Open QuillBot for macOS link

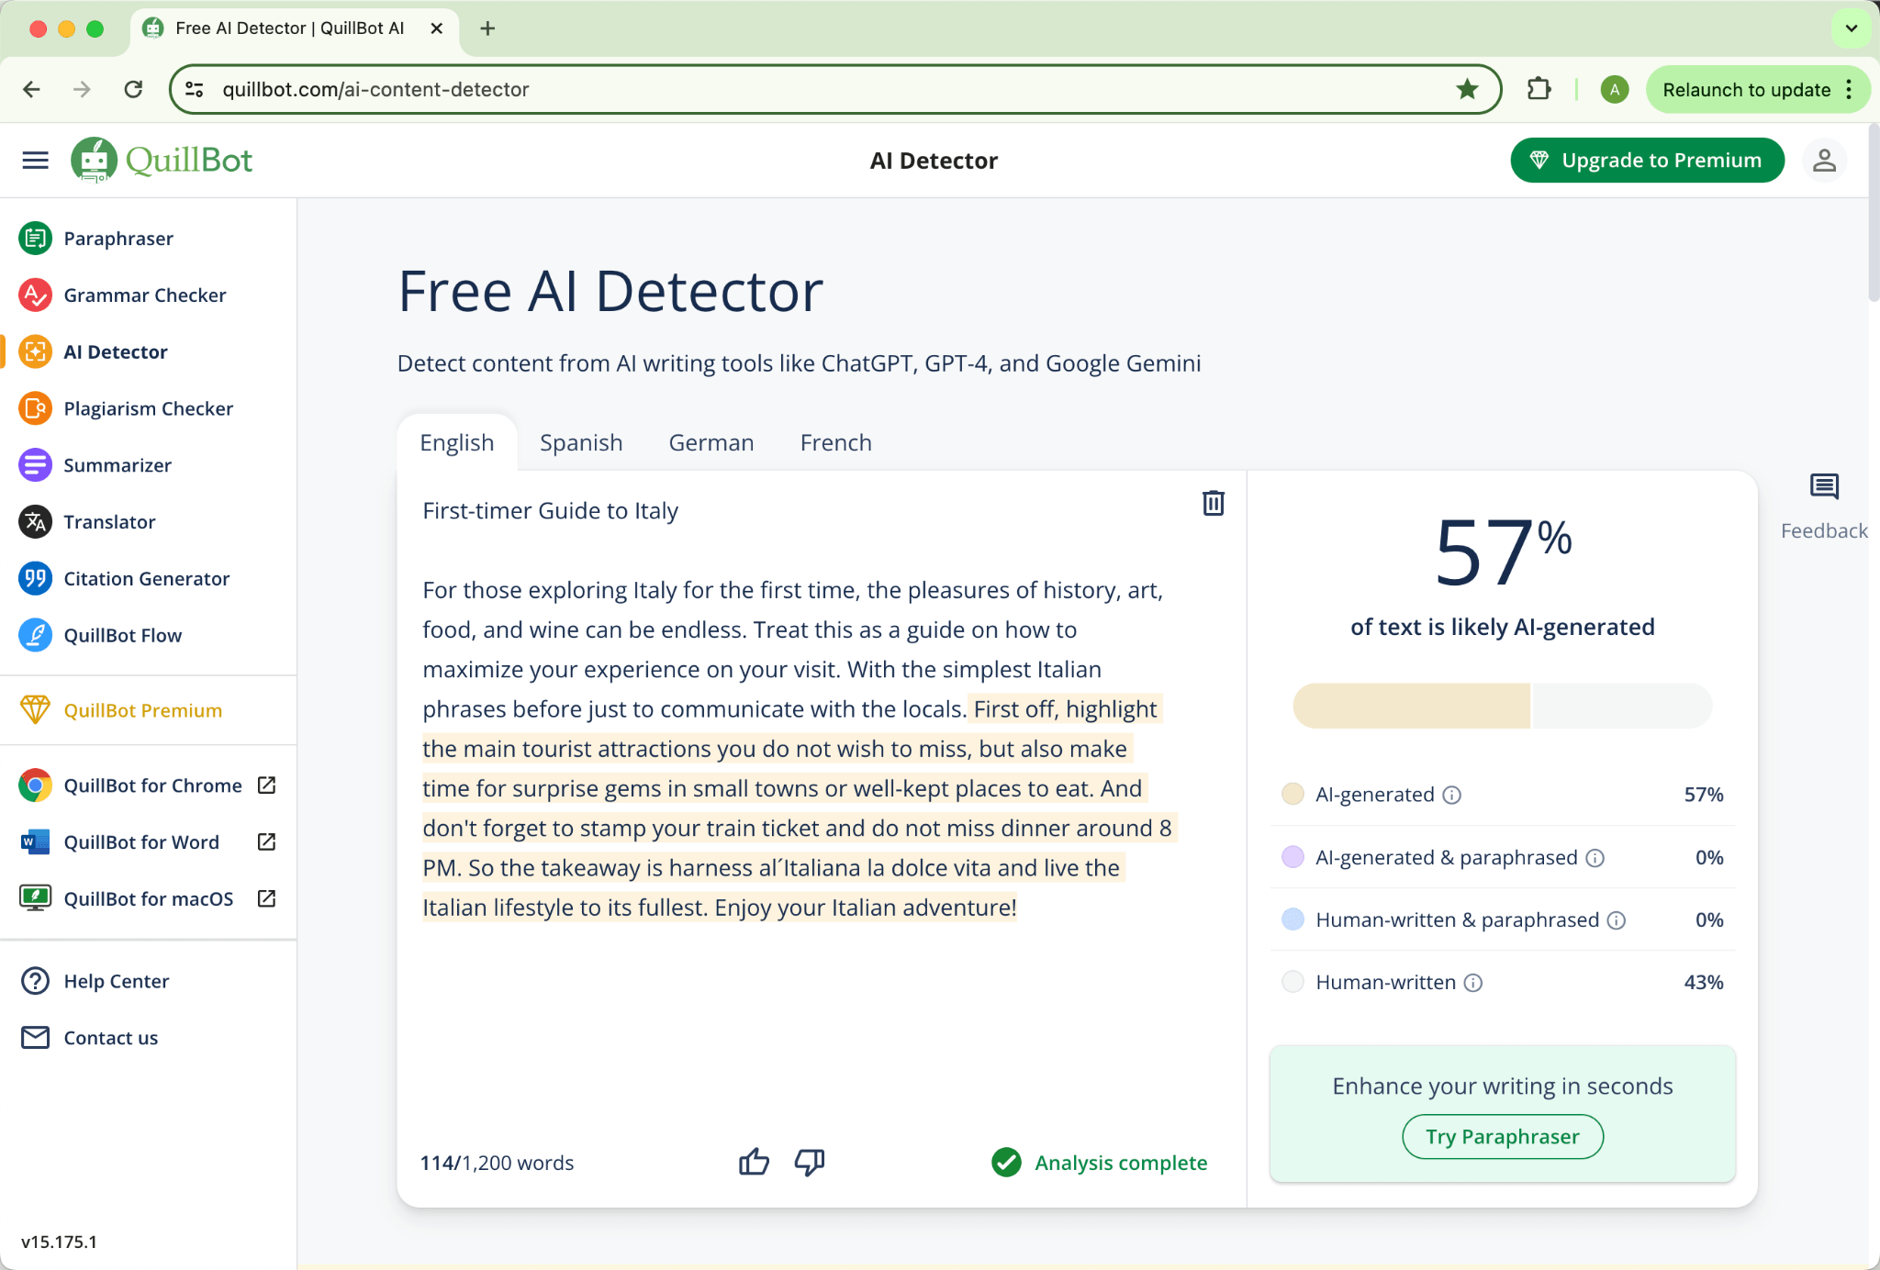coord(148,899)
